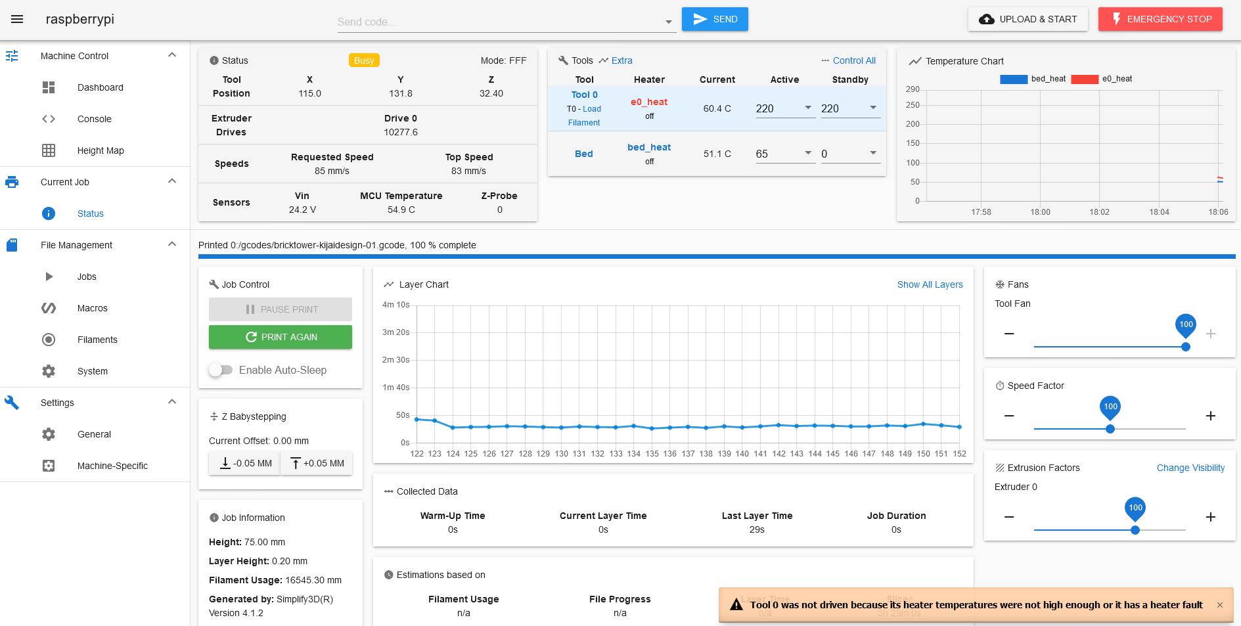Screen dimensions: 1241x626
Task: Open Bed active temperature dropdown
Action: click(808, 153)
